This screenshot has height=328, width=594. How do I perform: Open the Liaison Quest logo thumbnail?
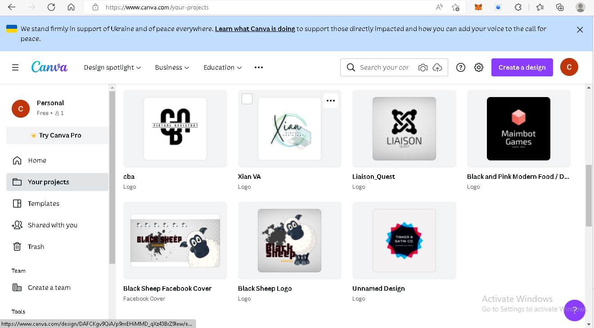coord(404,129)
